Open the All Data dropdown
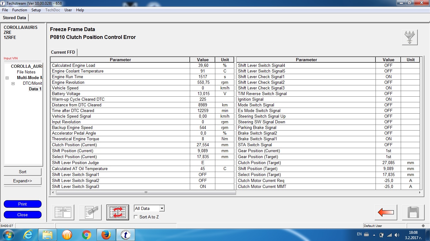This screenshot has width=430, height=241. point(161,208)
